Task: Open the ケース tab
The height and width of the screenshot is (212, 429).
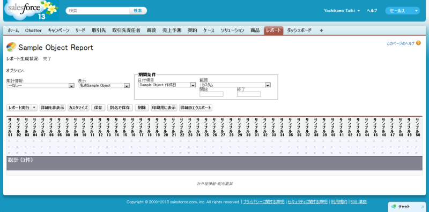Action: pos(209,31)
